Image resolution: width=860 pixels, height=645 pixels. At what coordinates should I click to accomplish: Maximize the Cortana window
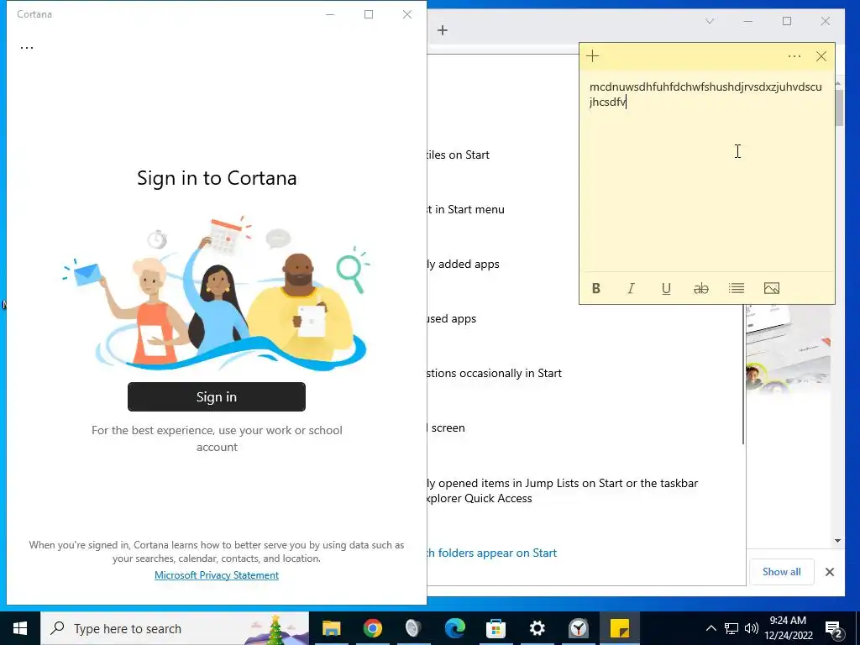(x=369, y=14)
